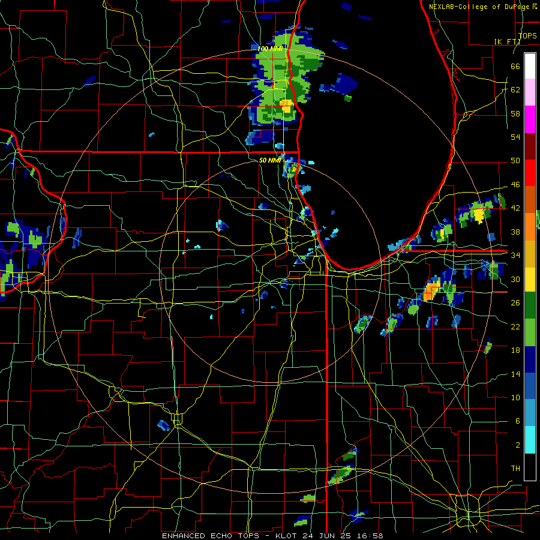Pick the cyan legend swatch
The height and width of the screenshot is (540, 540).
[530, 440]
